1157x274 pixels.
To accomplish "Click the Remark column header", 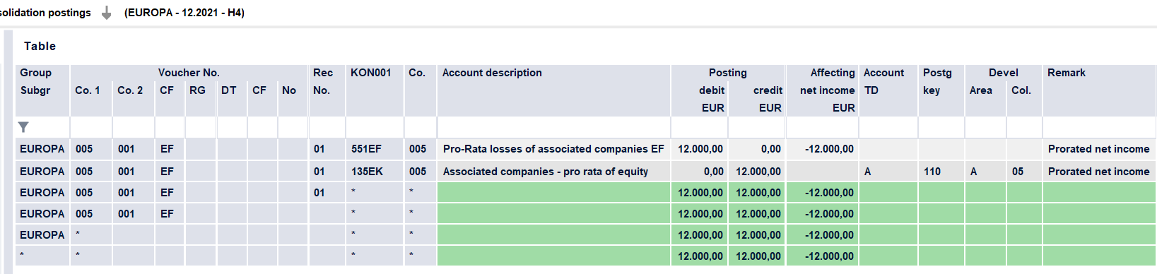I will pos(1099,90).
